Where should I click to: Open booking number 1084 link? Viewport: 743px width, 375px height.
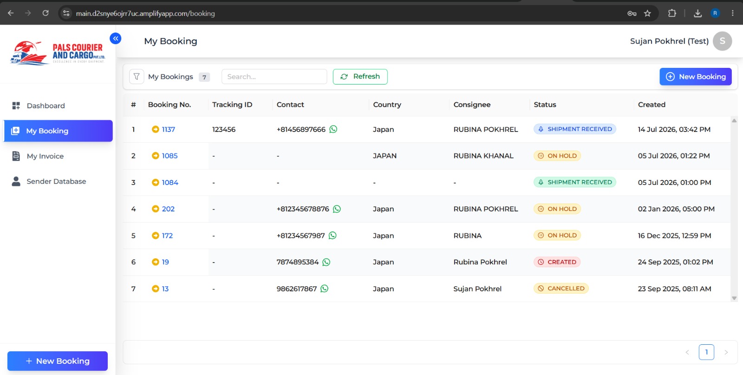coord(170,183)
